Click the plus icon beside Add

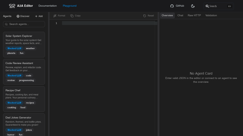36,16
